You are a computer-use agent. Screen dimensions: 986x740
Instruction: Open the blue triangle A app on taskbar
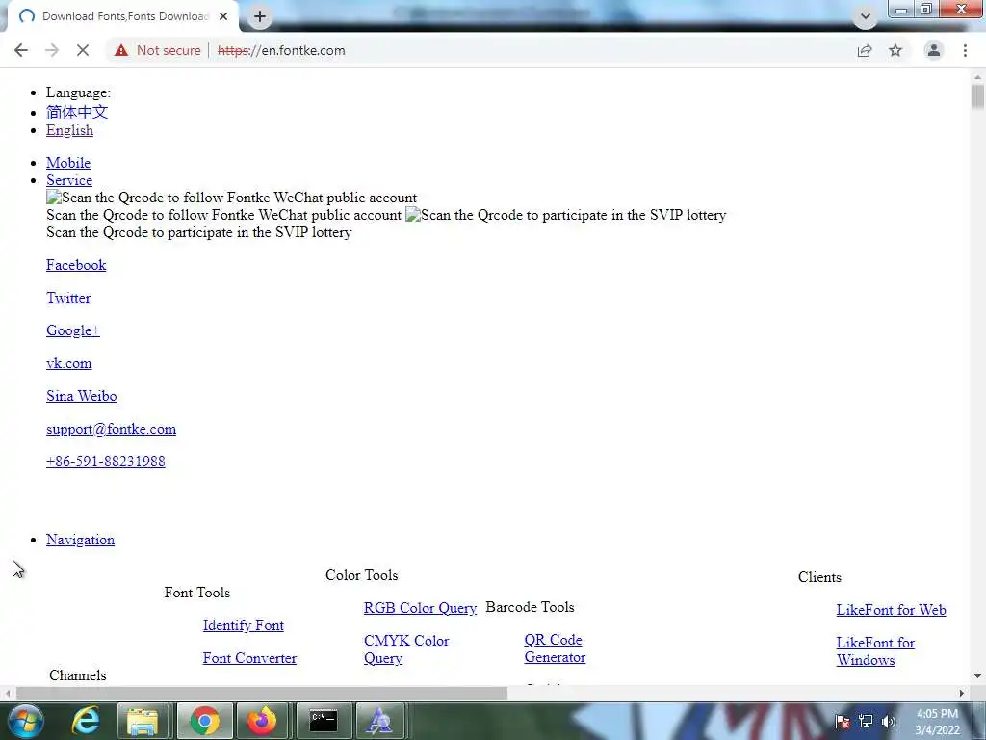tap(379, 721)
